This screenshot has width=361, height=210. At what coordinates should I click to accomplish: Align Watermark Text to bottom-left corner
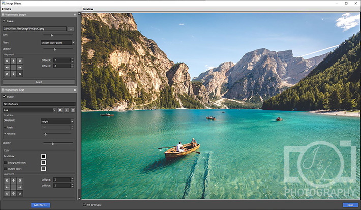point(7,193)
